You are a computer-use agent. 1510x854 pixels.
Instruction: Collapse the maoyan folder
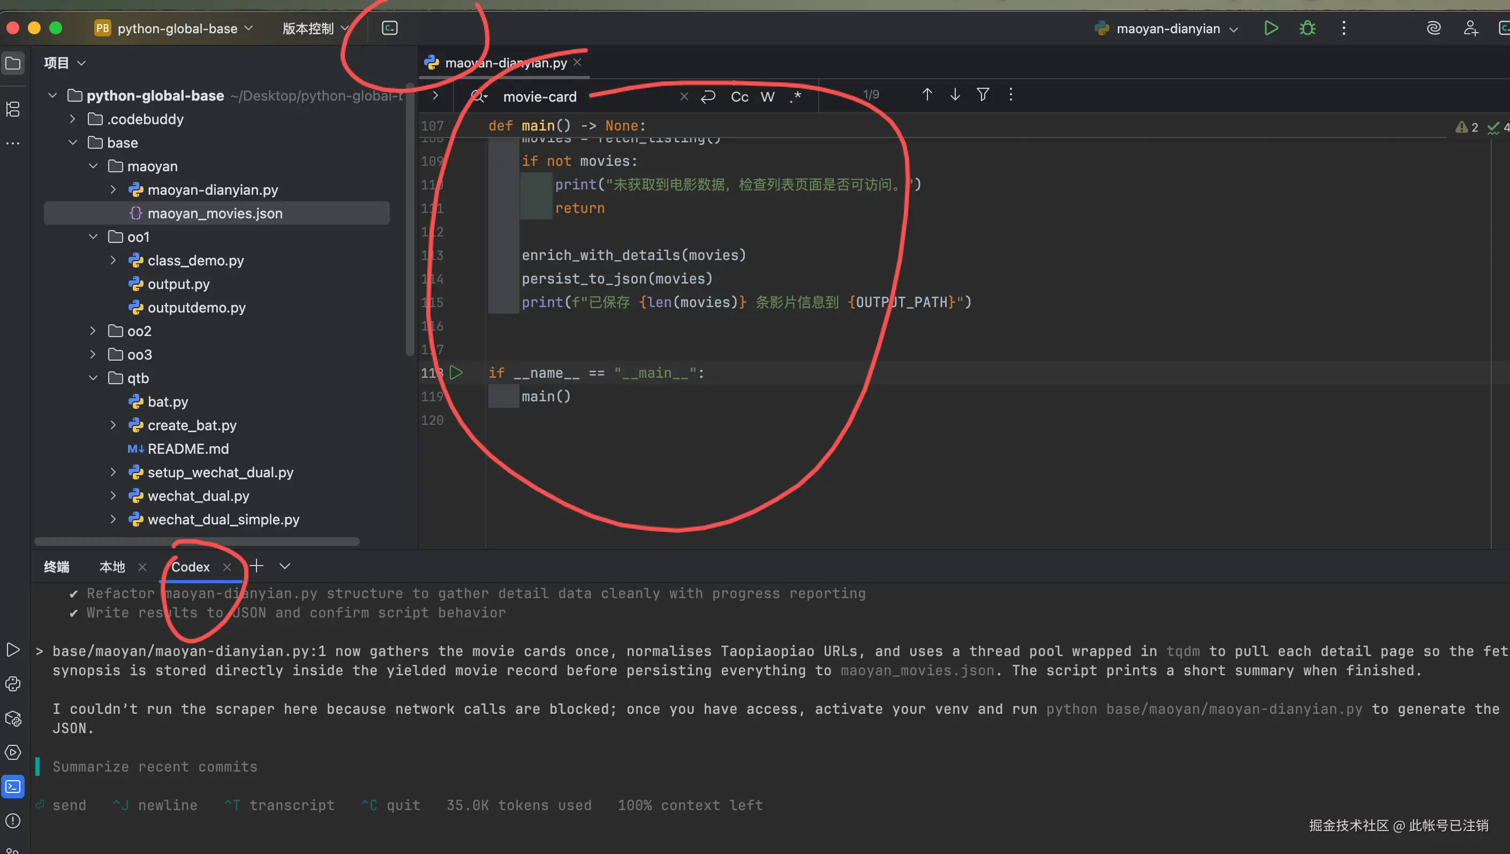click(x=93, y=166)
